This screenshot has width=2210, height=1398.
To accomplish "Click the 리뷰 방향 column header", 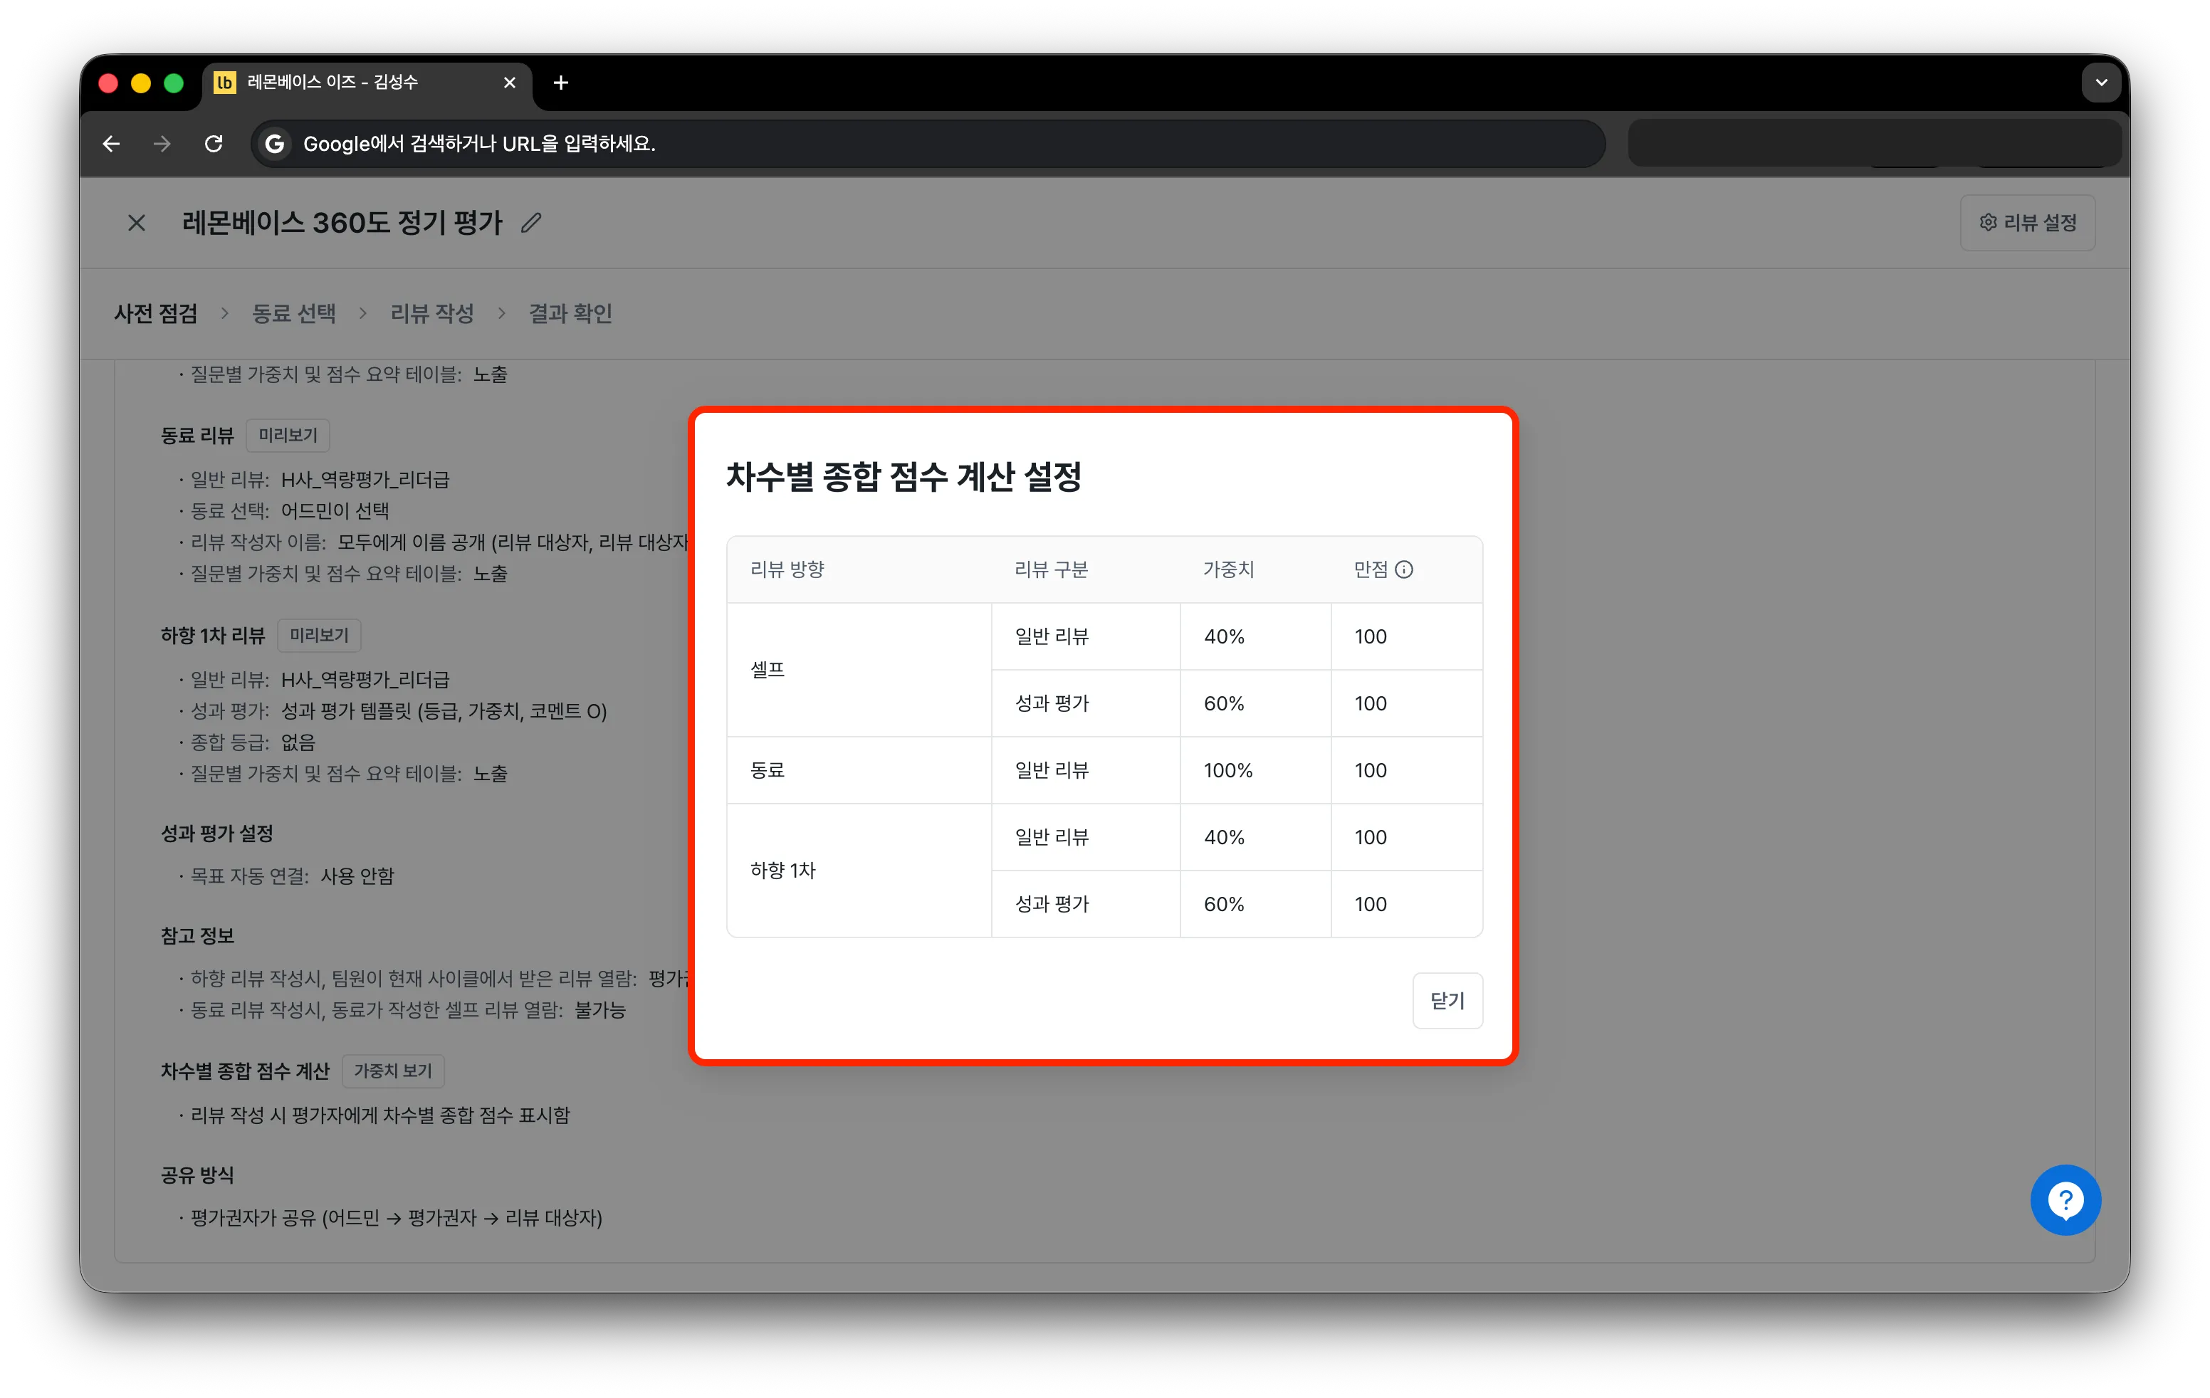I will [787, 569].
